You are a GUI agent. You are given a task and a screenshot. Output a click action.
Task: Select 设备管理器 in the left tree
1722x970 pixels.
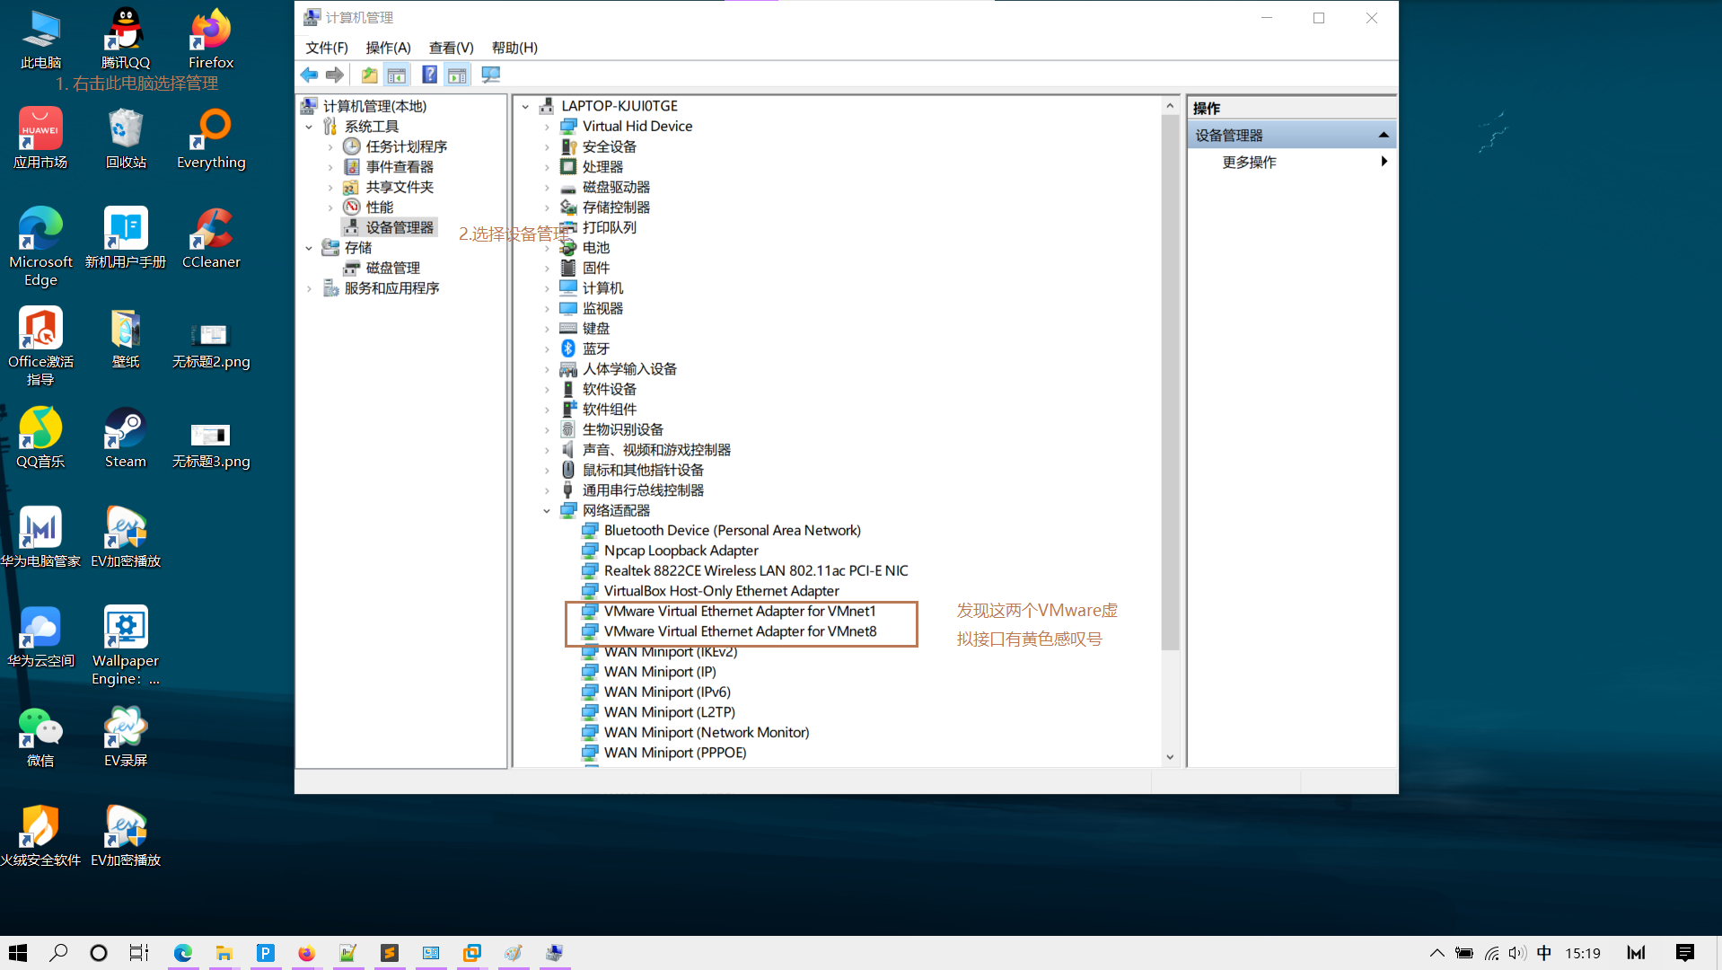click(390, 227)
